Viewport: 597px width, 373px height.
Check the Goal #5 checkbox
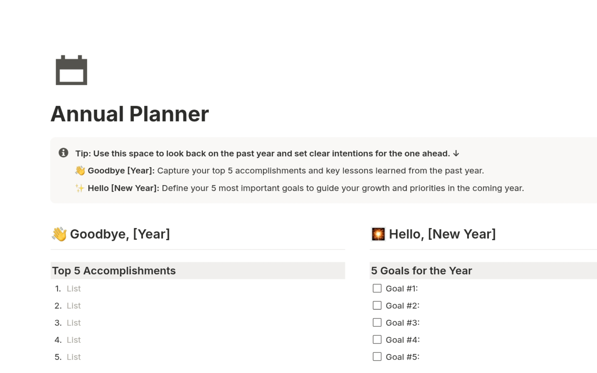(377, 357)
